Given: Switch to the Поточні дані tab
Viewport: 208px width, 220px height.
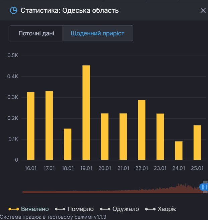Looking at the screenshot, I should [36, 33].
